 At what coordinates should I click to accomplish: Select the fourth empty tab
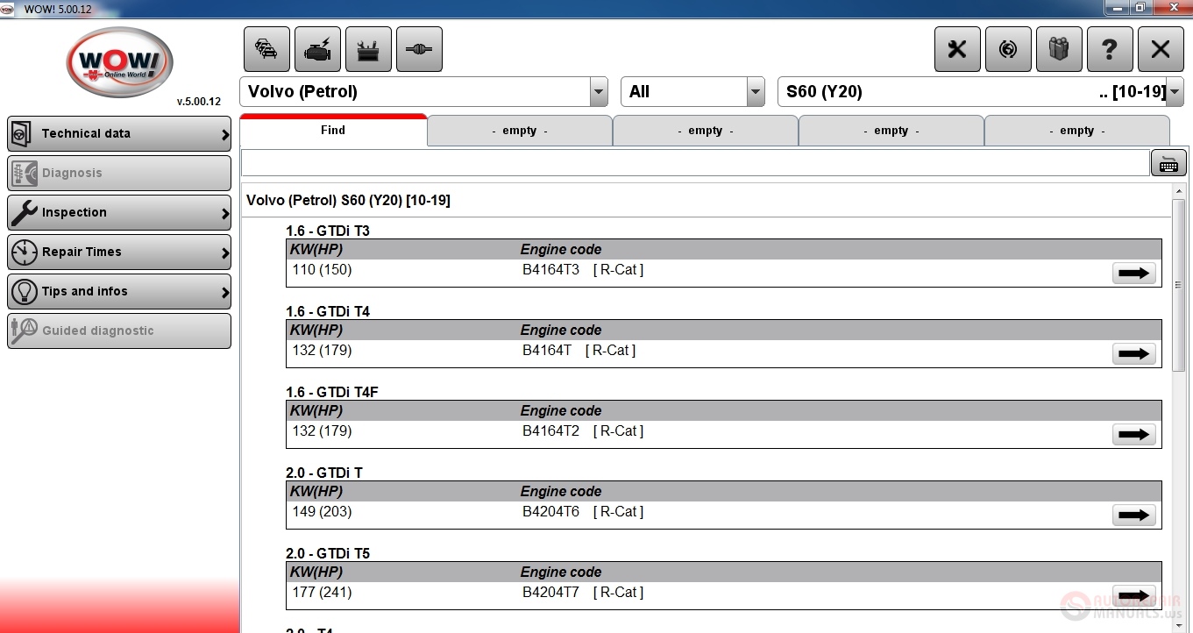[x=1077, y=131]
